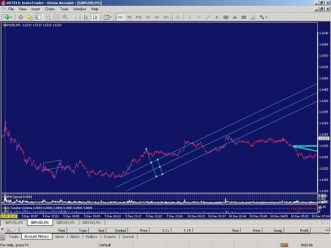Select the Trendline drawing tool
This screenshot has width=331, height=248.
[x=208, y=17]
